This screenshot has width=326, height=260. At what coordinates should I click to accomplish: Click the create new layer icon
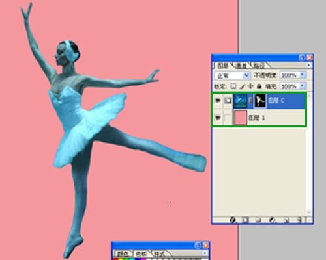[x=287, y=220]
